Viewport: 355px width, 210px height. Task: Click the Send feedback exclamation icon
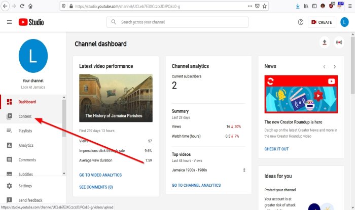(x=9, y=200)
